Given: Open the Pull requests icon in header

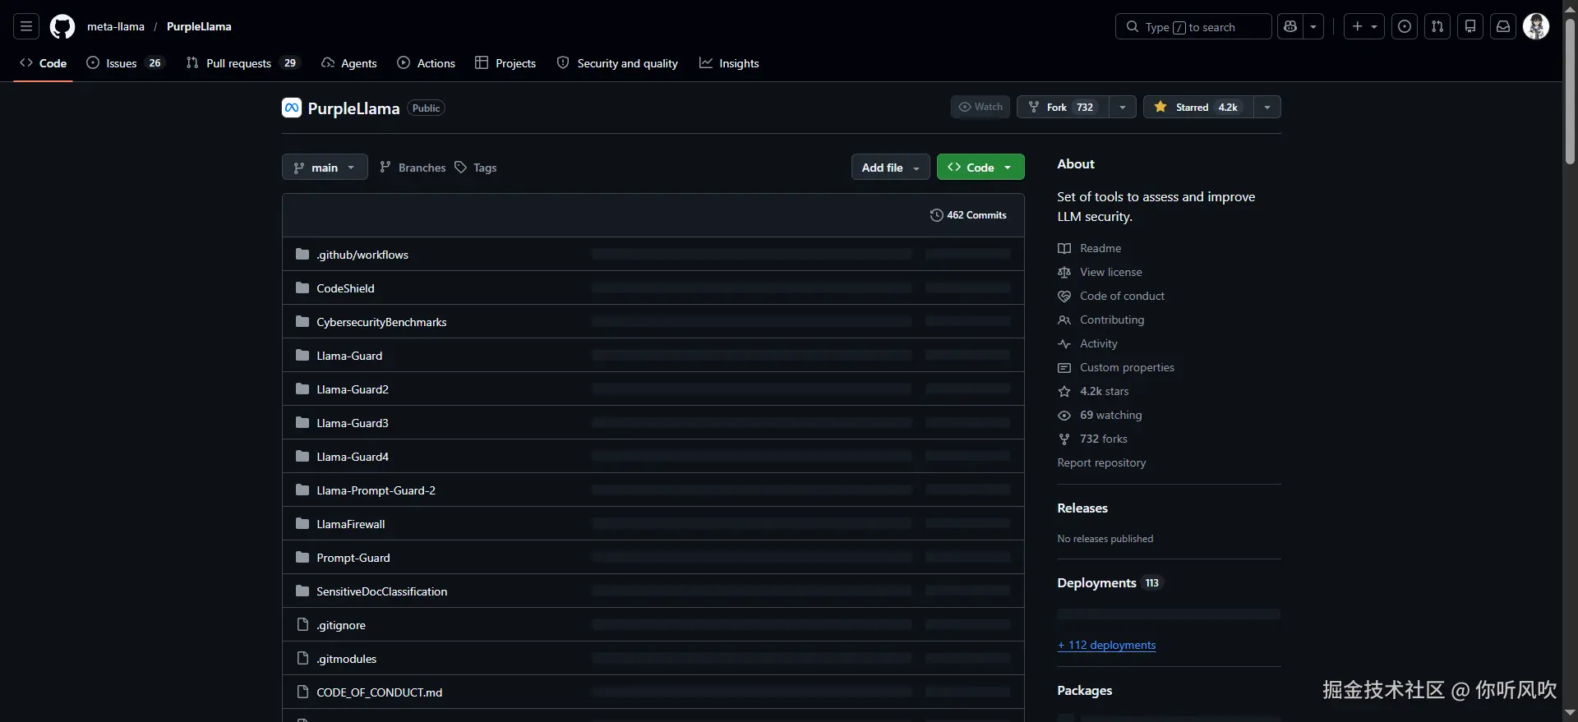Looking at the screenshot, I should click(1437, 26).
